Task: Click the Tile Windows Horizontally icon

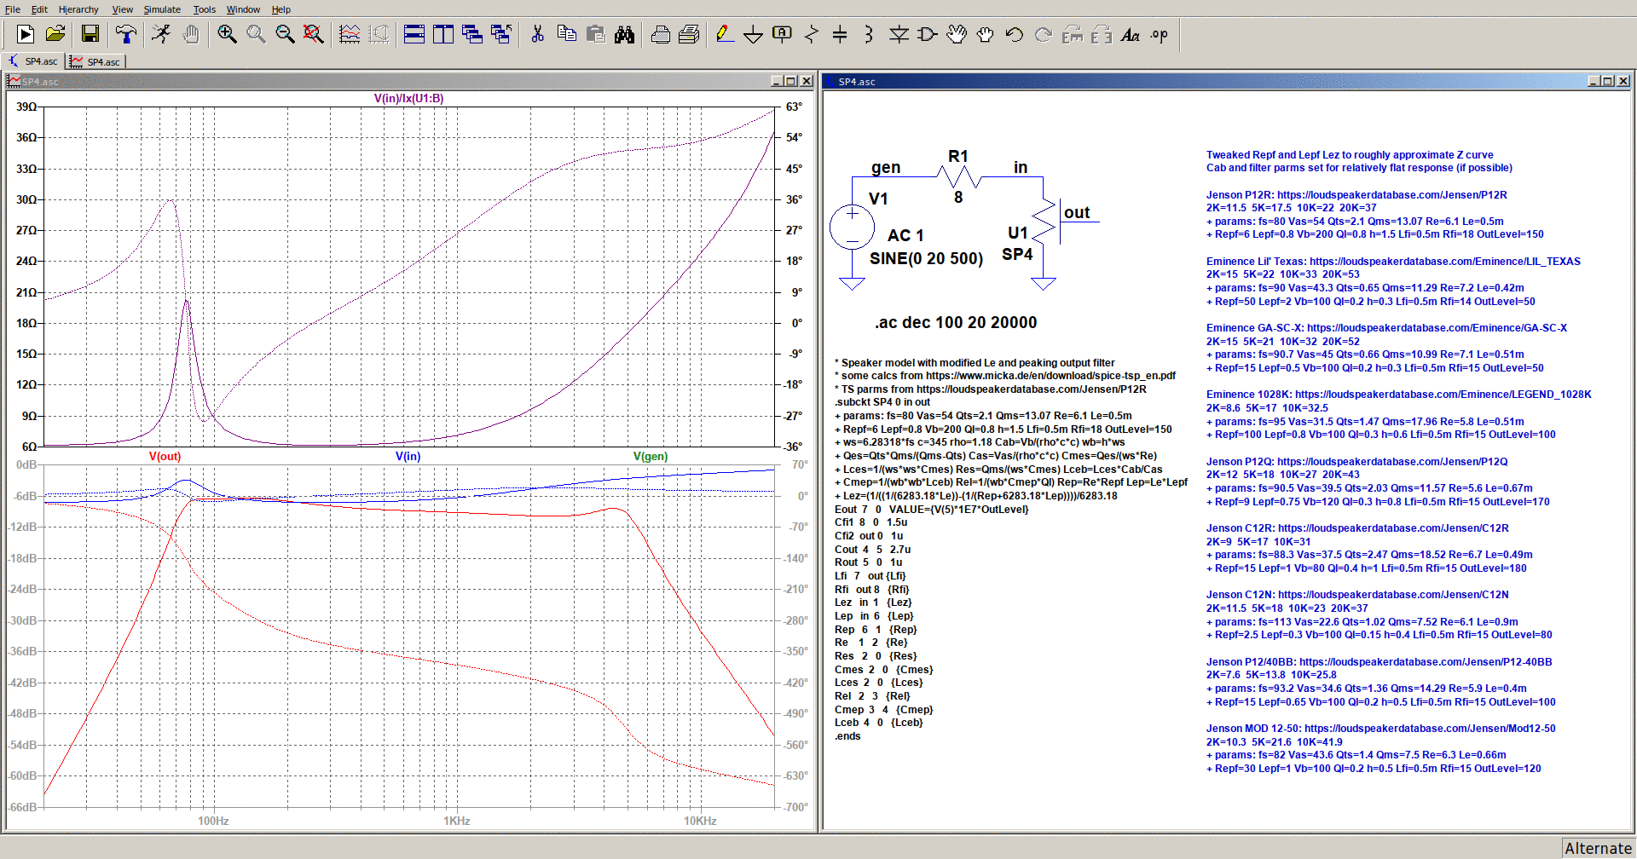Action: 414,34
